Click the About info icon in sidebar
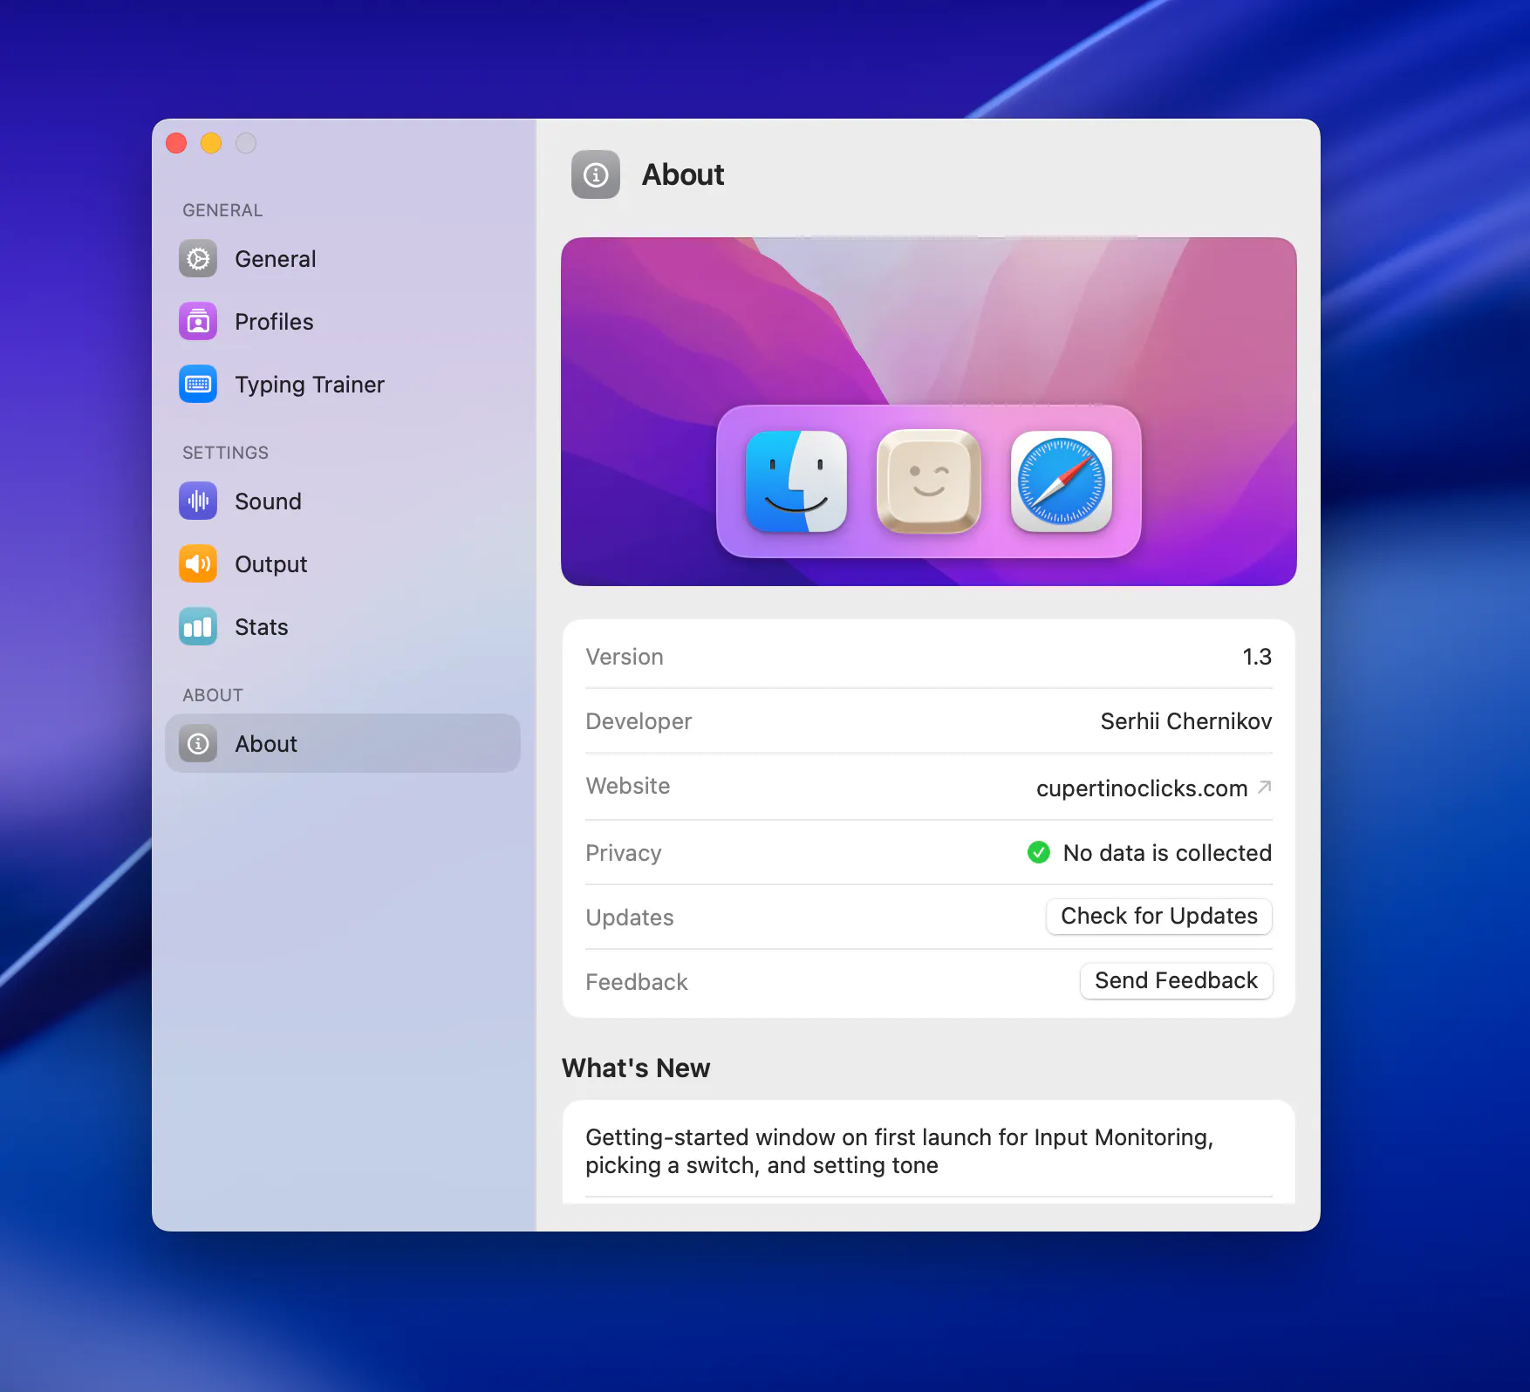This screenshot has height=1392, width=1530. coord(198,744)
